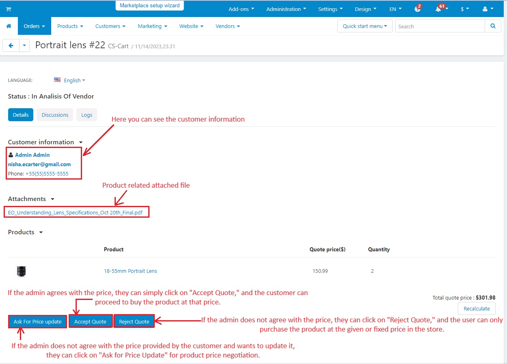Click the total quote price $301.98

(x=485, y=298)
